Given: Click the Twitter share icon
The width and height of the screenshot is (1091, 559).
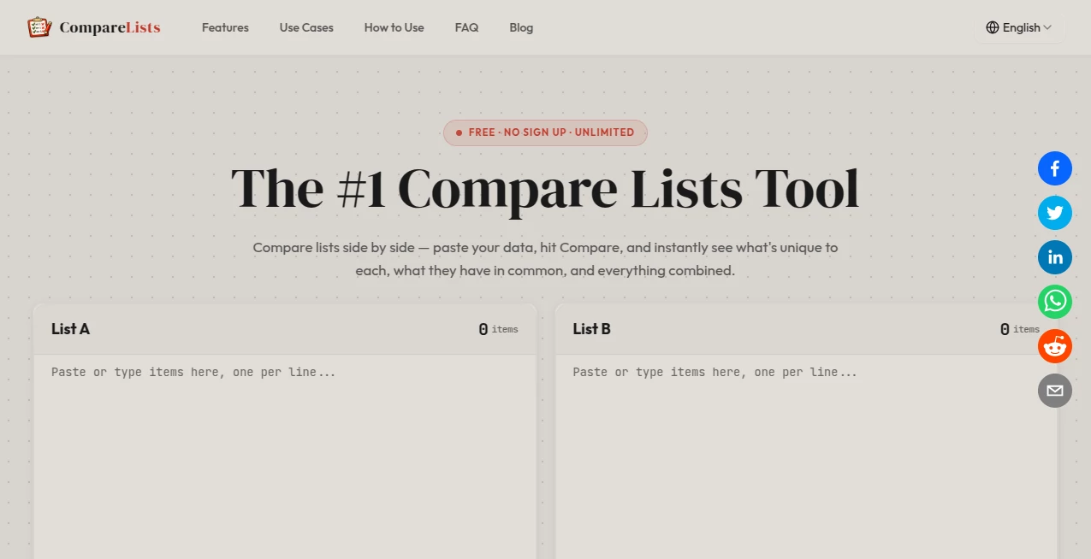Looking at the screenshot, I should [1054, 213].
